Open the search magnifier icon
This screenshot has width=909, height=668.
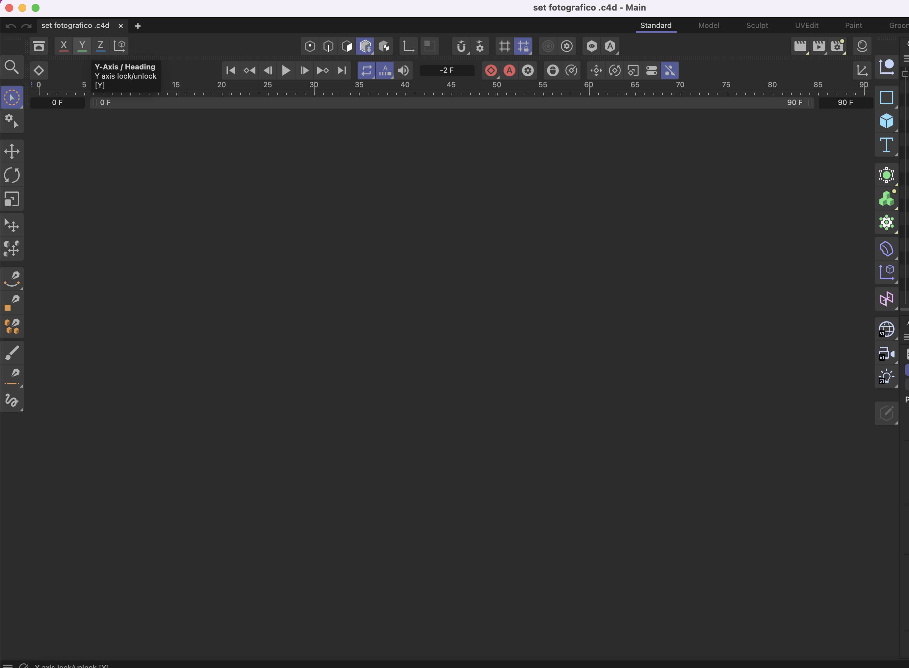point(12,67)
